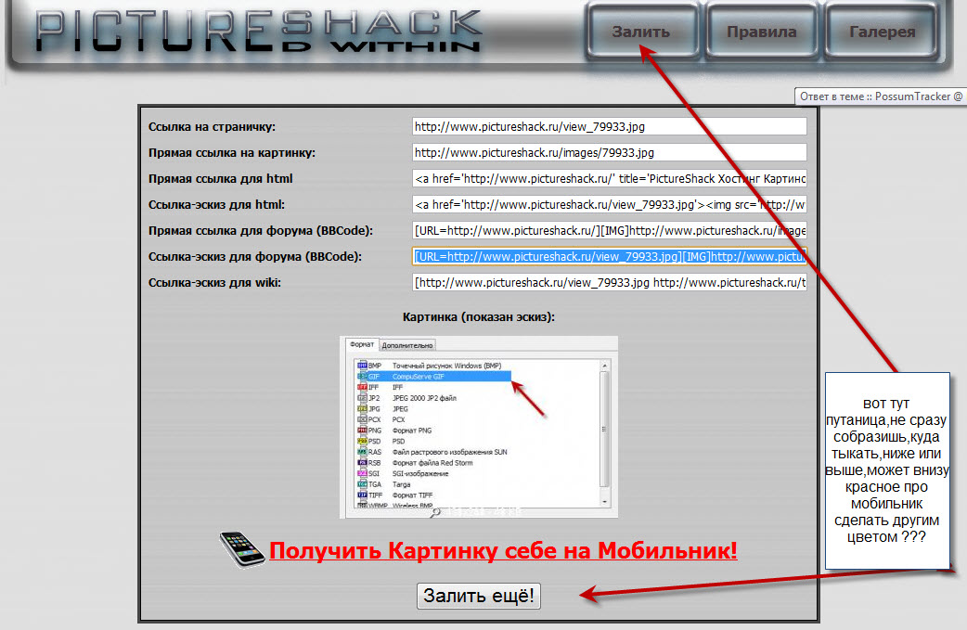Click the Картинка (показан эскиз) caption

click(x=479, y=316)
